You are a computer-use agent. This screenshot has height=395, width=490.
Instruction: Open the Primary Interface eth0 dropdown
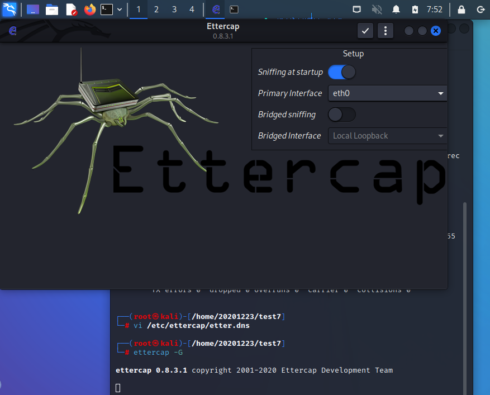tap(388, 93)
